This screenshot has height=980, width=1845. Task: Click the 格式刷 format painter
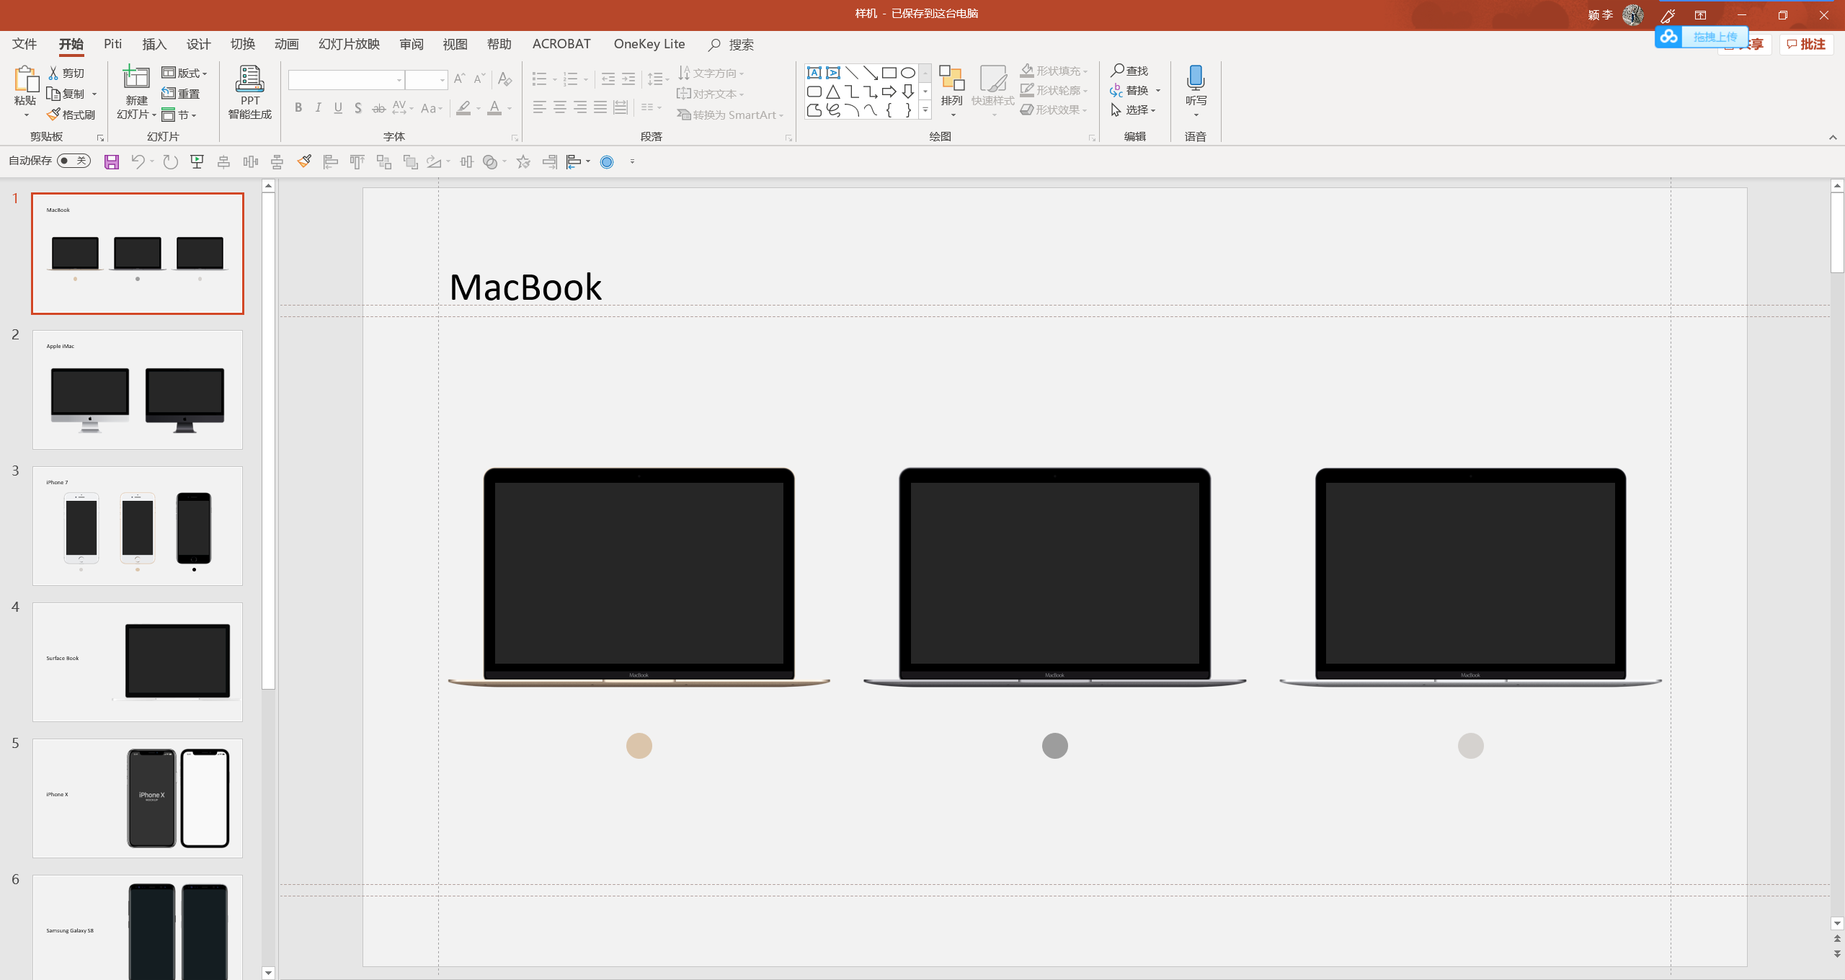tap(71, 115)
